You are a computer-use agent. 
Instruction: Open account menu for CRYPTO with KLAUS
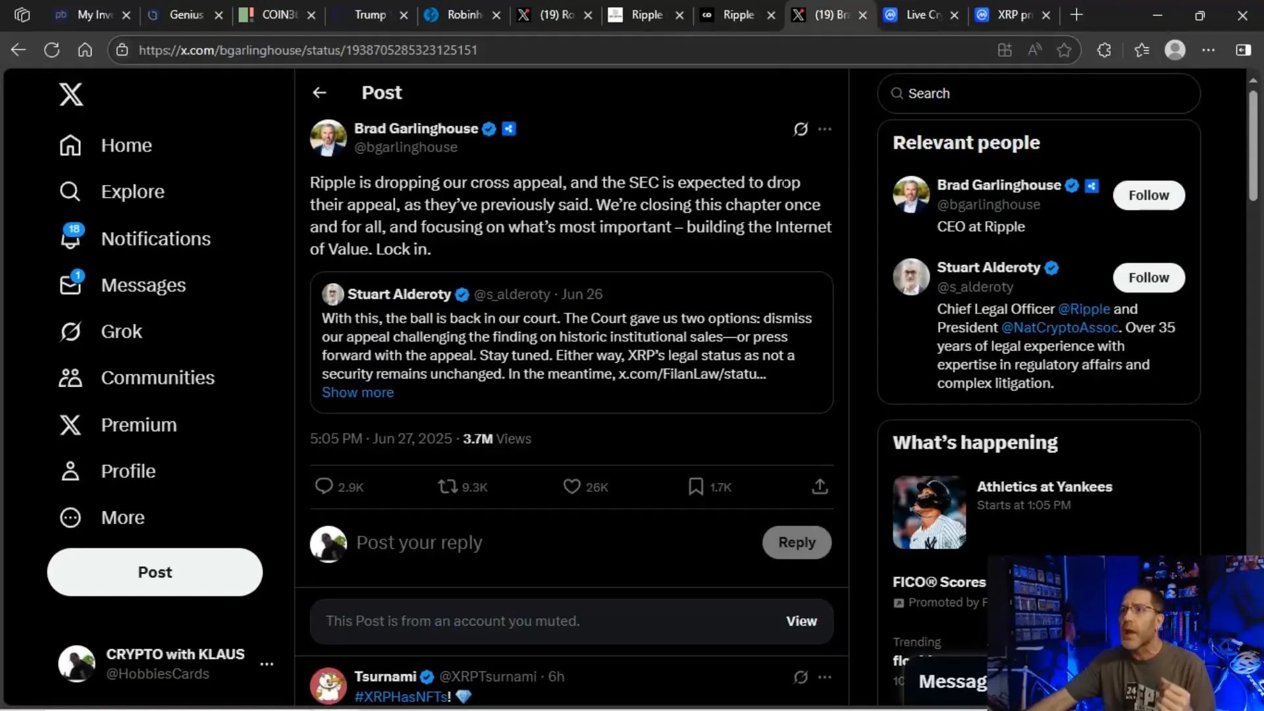pos(267,664)
